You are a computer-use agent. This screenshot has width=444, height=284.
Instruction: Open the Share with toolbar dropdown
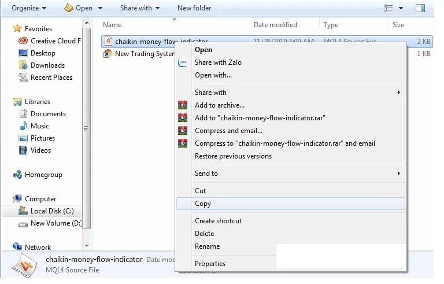(140, 8)
